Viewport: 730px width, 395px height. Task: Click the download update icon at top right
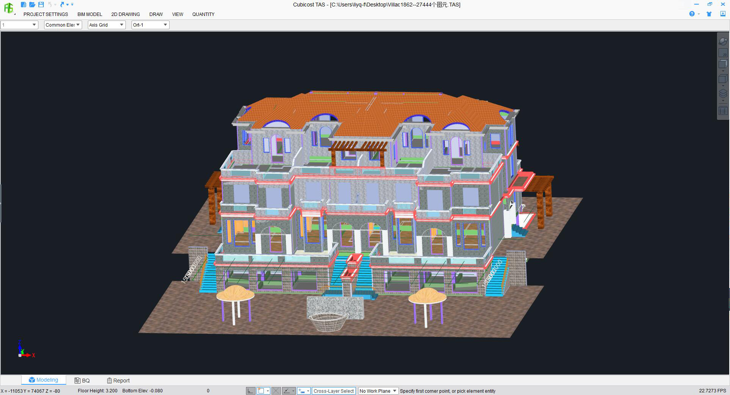(723, 14)
